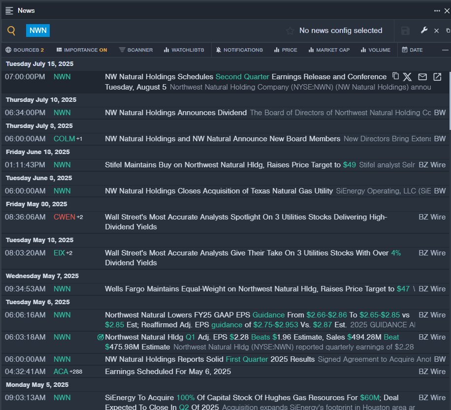Open the Volume filter
The width and height of the screenshot is (451, 410).
(376, 50)
